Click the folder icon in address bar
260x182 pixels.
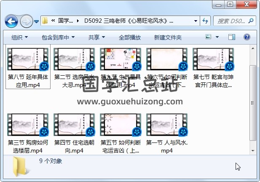click(45, 21)
